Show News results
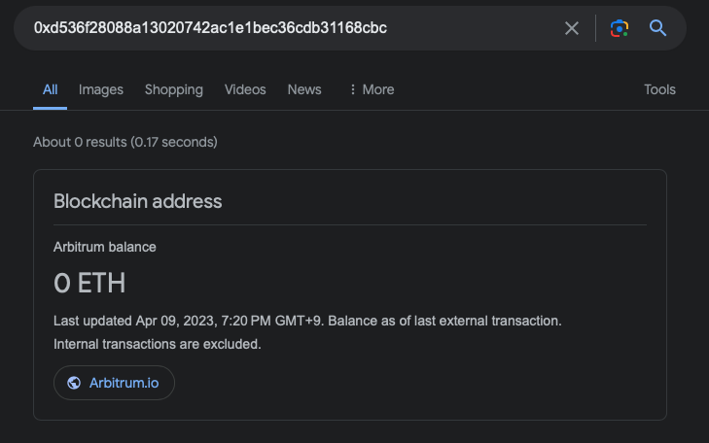Viewport: 709px width, 443px height. click(x=304, y=89)
